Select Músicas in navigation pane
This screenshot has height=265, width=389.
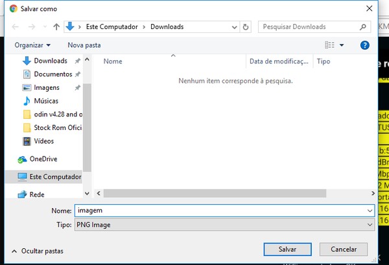46,101
